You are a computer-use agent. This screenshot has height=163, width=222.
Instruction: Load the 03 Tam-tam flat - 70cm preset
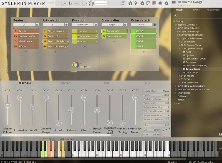coord(194,59)
